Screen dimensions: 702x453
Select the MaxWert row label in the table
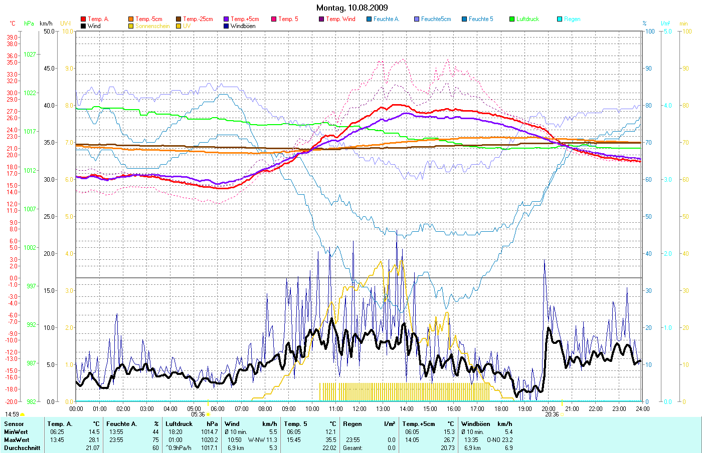(x=16, y=440)
